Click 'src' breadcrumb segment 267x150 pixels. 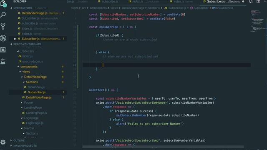pos(84,8)
